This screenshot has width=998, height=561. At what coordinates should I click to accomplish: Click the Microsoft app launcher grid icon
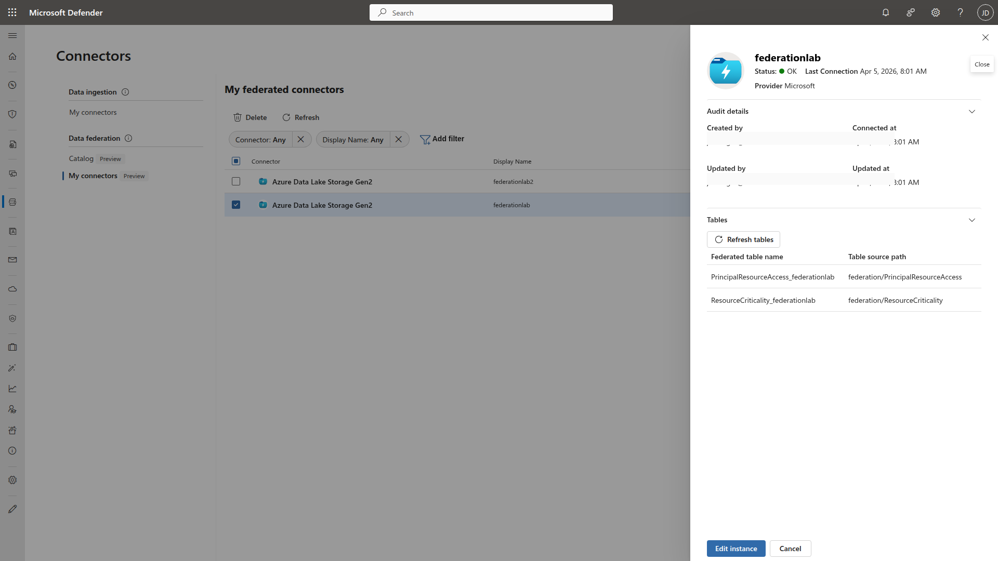tap(12, 12)
